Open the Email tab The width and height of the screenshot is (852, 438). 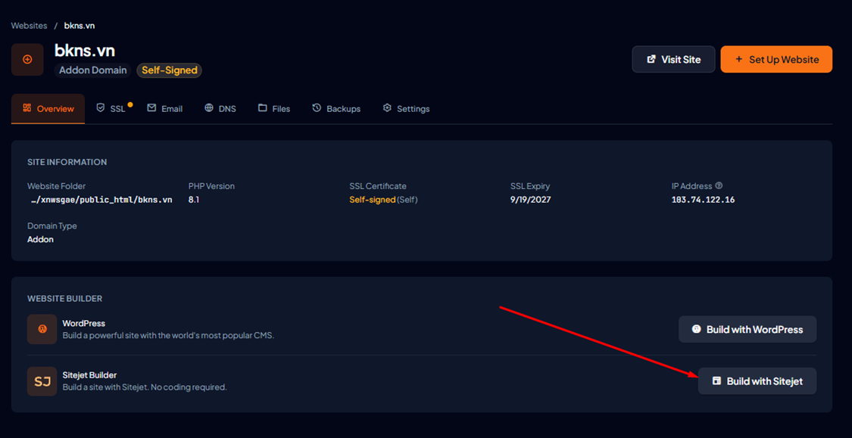click(164, 108)
